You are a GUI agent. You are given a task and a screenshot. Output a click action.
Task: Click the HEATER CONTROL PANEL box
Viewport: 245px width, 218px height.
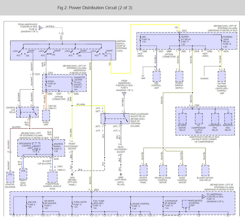(x=143, y=171)
